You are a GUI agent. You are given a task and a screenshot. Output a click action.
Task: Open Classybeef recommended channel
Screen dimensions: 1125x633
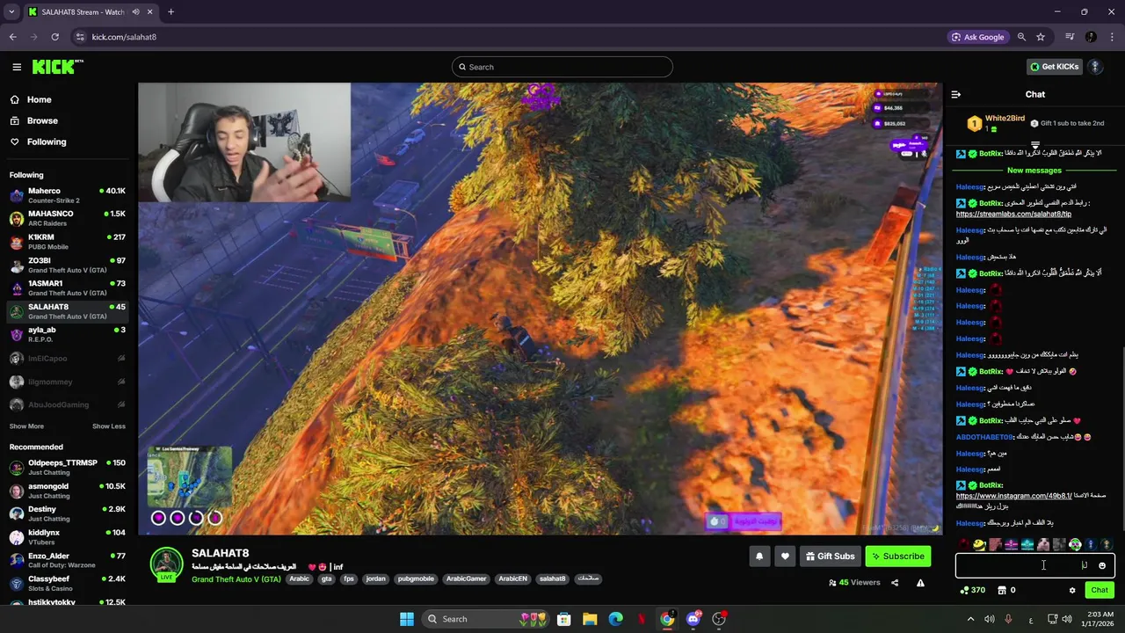pyautogui.click(x=69, y=584)
